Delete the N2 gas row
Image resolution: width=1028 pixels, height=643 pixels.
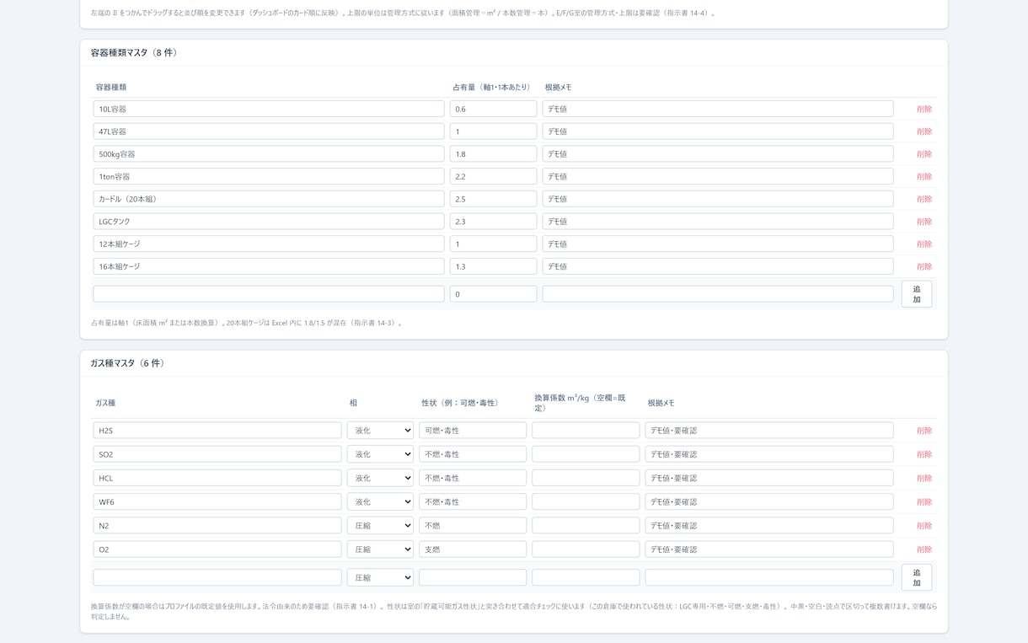point(924,525)
